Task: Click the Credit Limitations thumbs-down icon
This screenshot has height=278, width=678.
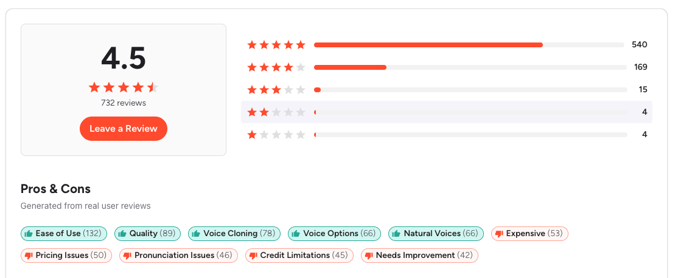Action: [253, 256]
